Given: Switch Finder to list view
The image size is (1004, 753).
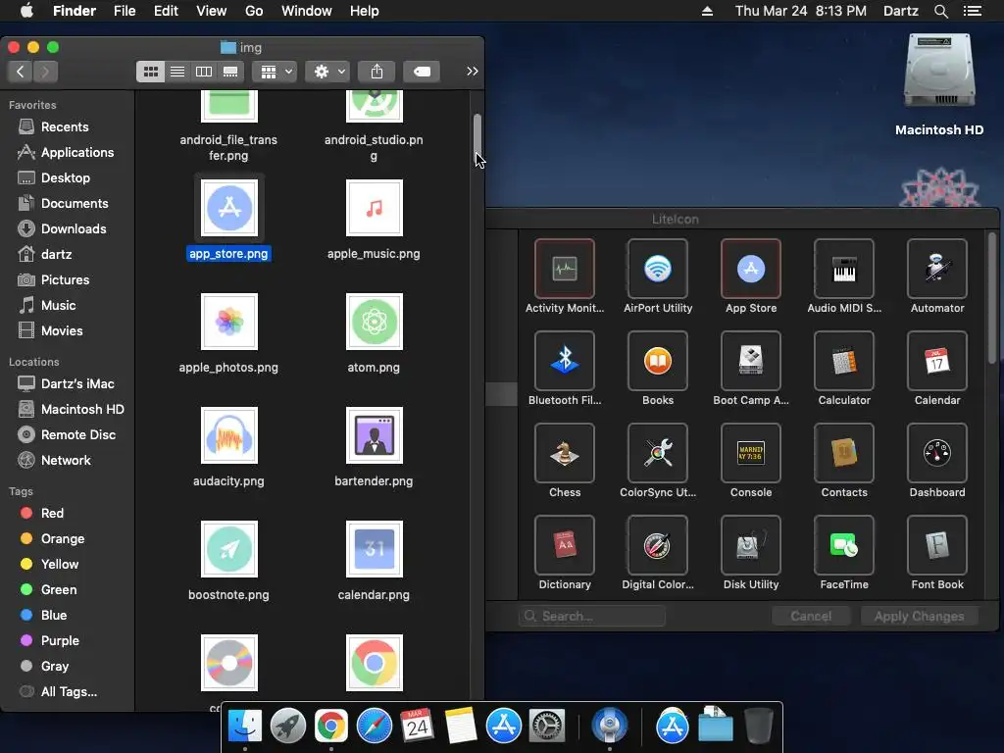Looking at the screenshot, I should (x=177, y=72).
